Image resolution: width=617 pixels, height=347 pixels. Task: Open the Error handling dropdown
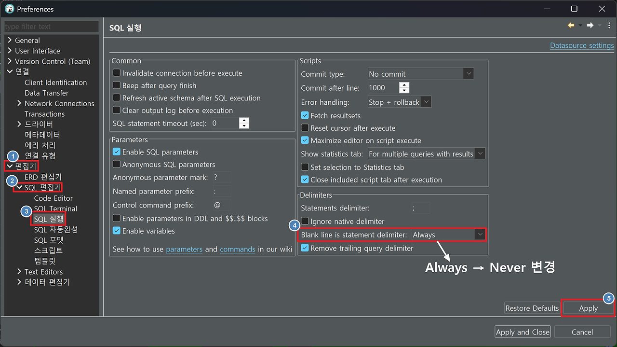coord(426,102)
